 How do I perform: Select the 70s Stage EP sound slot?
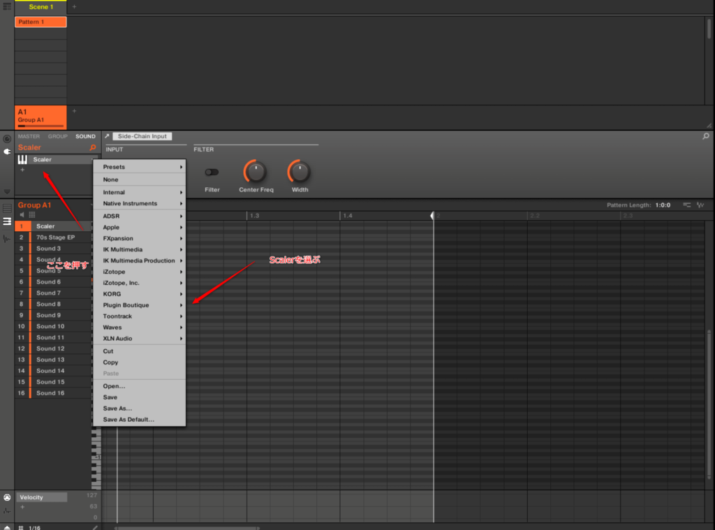pos(55,237)
